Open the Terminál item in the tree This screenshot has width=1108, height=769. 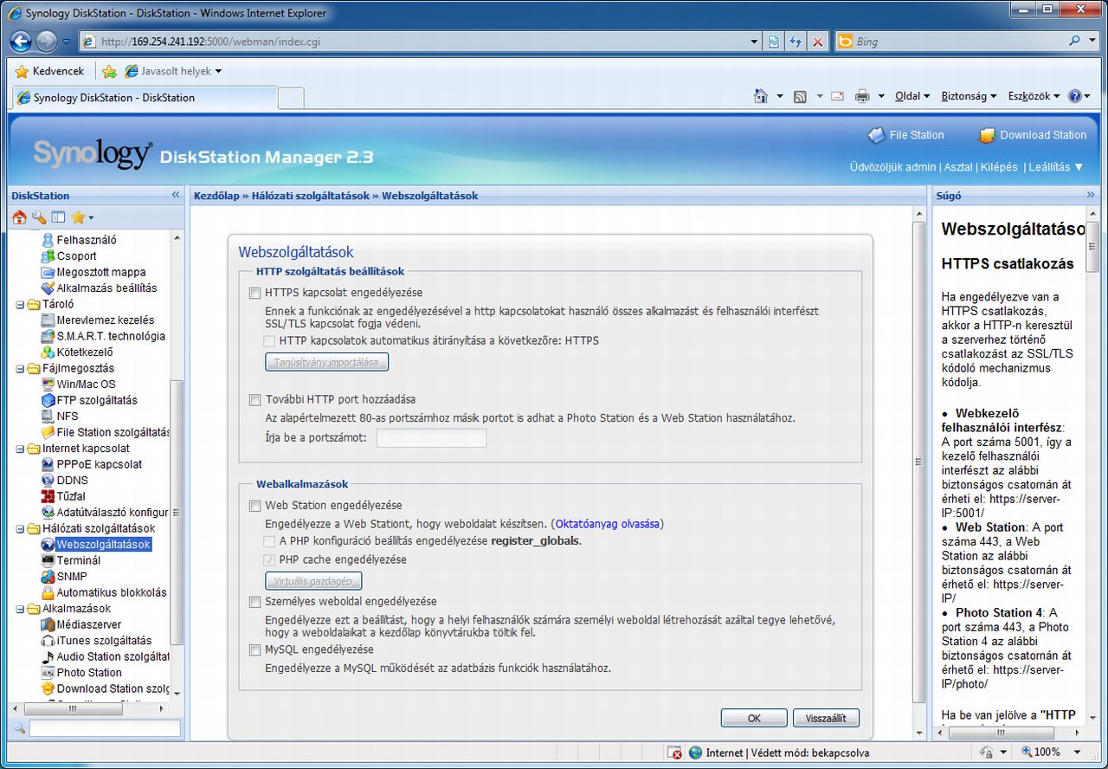click(78, 560)
